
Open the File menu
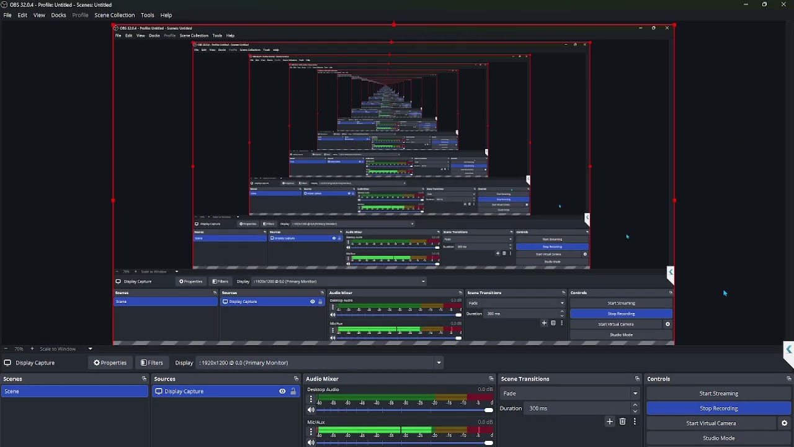click(x=7, y=15)
